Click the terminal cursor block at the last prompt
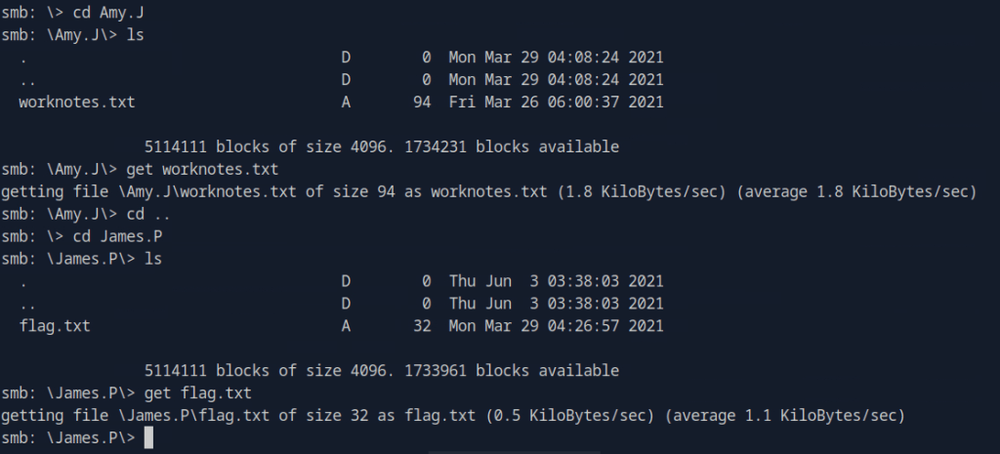Screen dimensions: 1000x454 coord(149,439)
